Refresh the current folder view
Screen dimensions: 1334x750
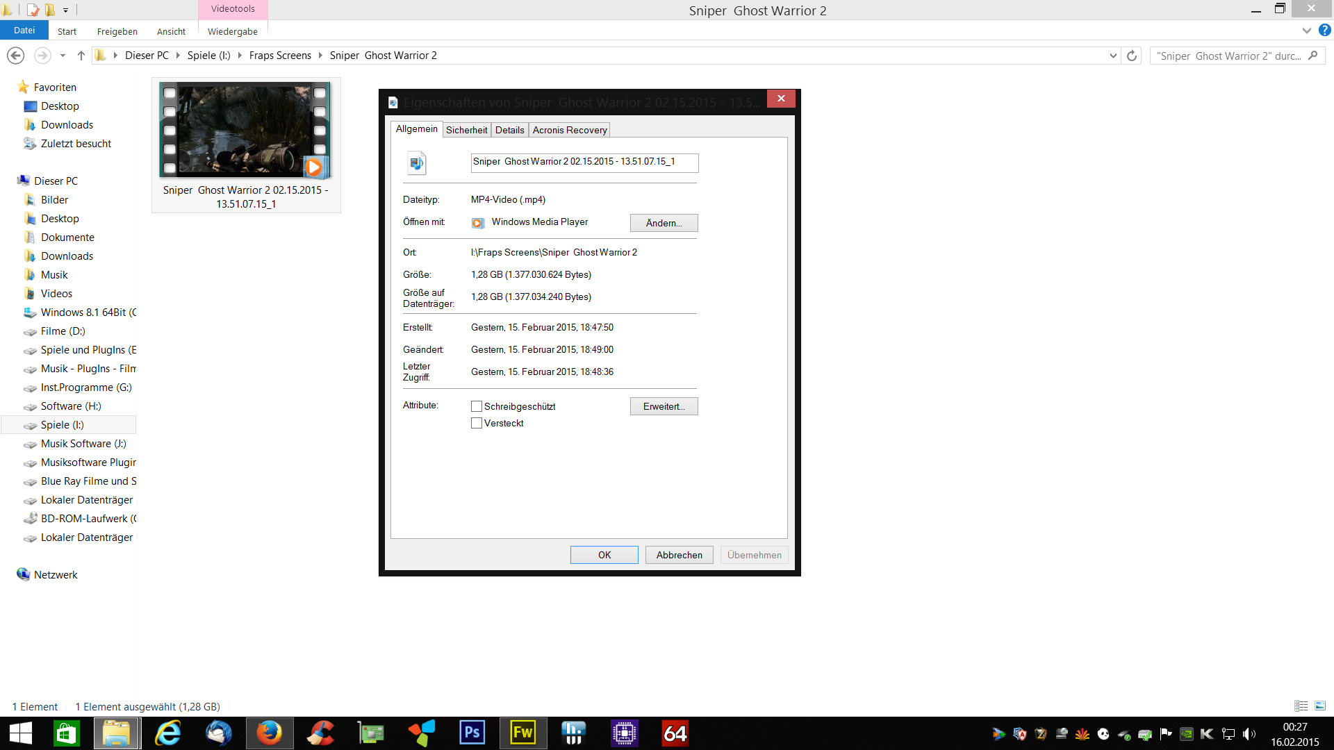click(x=1132, y=56)
